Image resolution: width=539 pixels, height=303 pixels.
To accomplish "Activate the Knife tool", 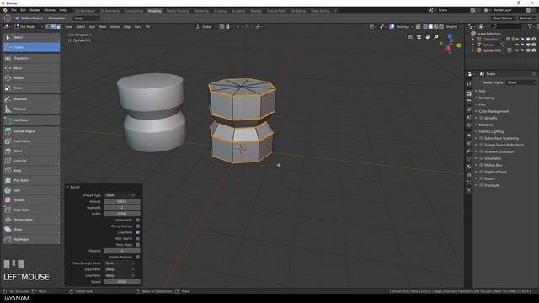I will coord(31,170).
